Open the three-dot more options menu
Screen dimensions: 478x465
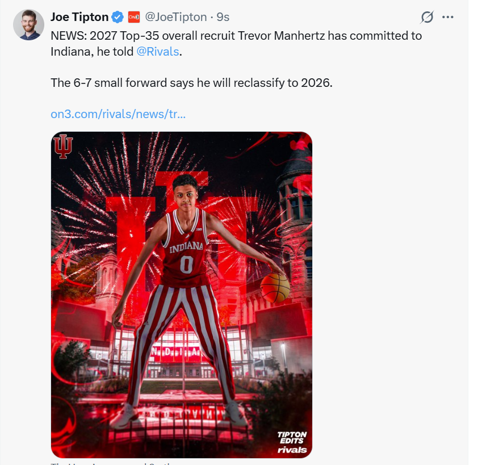click(x=448, y=17)
